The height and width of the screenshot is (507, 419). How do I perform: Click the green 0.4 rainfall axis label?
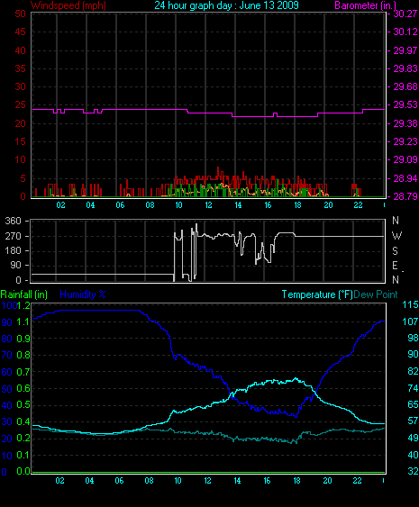point(23,421)
